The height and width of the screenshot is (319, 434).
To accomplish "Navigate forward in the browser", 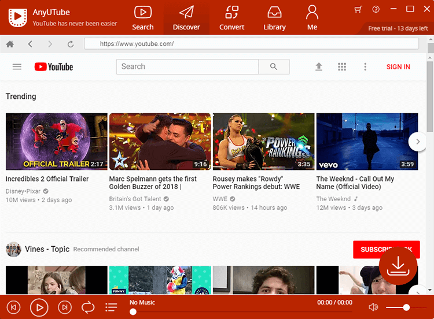I will pyautogui.click(x=50, y=44).
